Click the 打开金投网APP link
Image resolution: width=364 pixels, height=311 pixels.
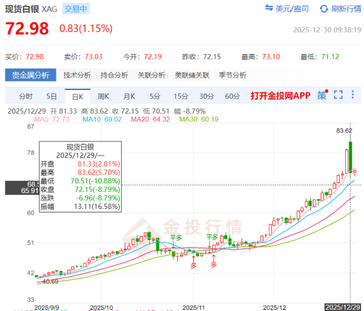click(x=280, y=96)
